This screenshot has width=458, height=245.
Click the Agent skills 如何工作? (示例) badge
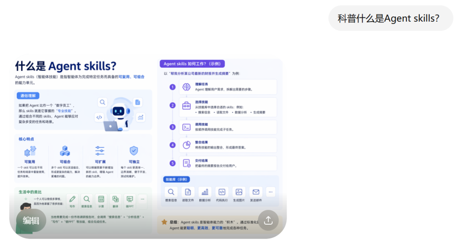[192, 64]
